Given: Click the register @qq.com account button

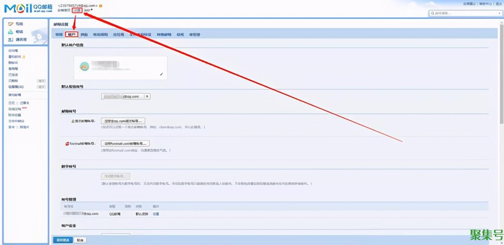Looking at the screenshot, I should [123, 121].
